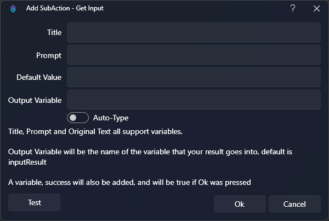Click the Title field label
Image resolution: width=329 pixels, height=221 pixels.
tap(54, 32)
